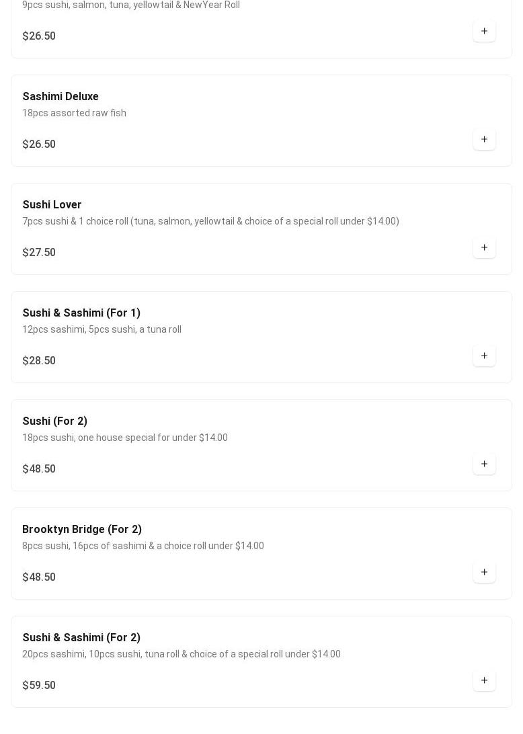
Task: Open Sushi & Sashimi (For 2) details
Action: click(81, 638)
